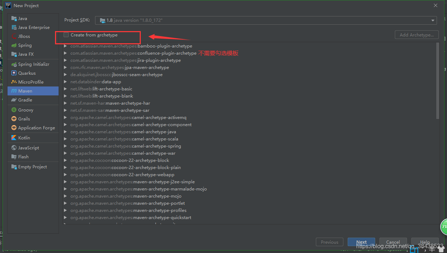Expand jpa-maven-archetype node
The width and height of the screenshot is (447, 253).
click(65, 68)
